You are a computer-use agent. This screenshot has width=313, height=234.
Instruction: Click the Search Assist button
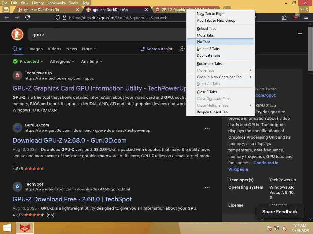click(156, 49)
